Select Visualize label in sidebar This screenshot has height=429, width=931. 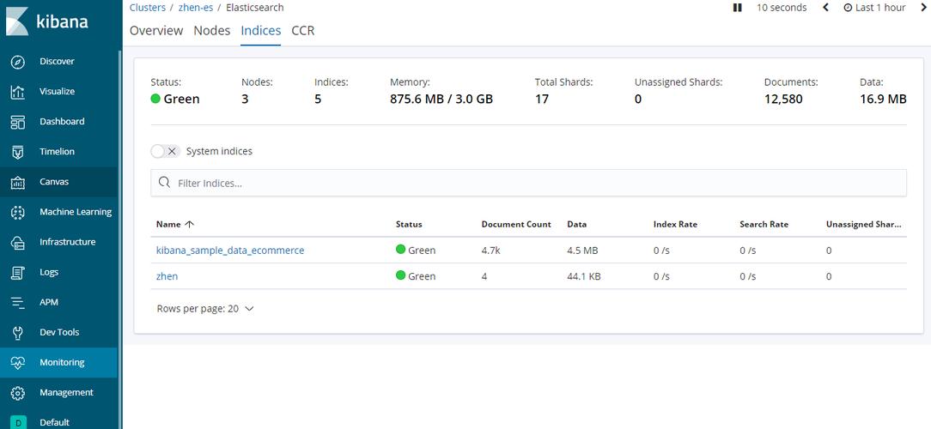click(57, 92)
